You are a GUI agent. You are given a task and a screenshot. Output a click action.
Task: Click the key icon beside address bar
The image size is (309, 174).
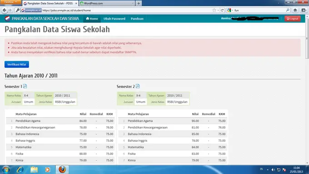point(17,10)
